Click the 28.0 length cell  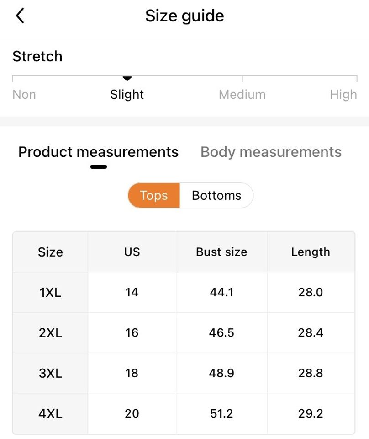(x=311, y=292)
